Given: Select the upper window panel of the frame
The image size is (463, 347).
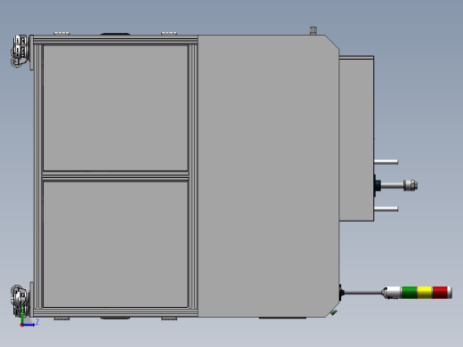Looking at the screenshot, I should pos(116,108).
